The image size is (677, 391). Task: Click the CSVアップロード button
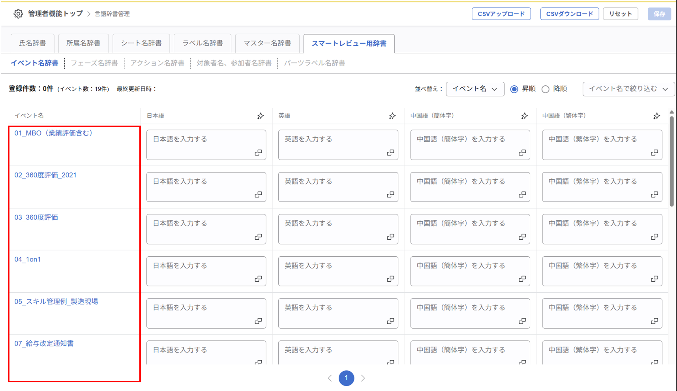pos(501,13)
